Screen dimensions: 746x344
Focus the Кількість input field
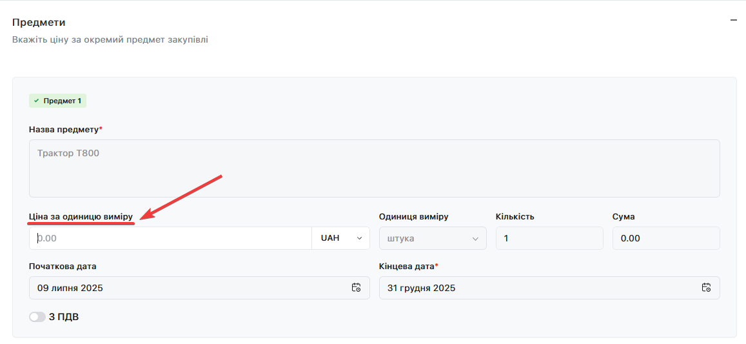click(549, 238)
